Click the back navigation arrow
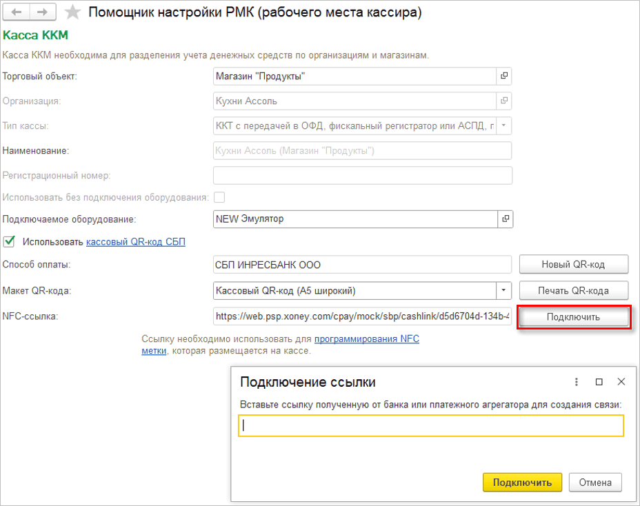The image size is (640, 506). (17, 12)
